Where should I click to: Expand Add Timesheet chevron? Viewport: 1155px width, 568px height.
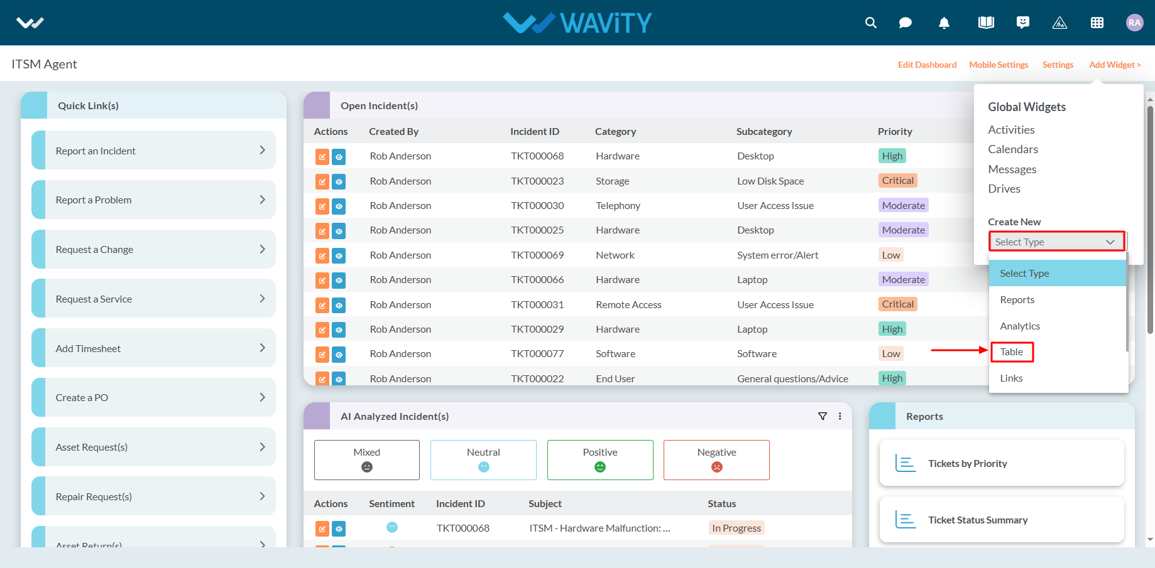click(x=263, y=348)
